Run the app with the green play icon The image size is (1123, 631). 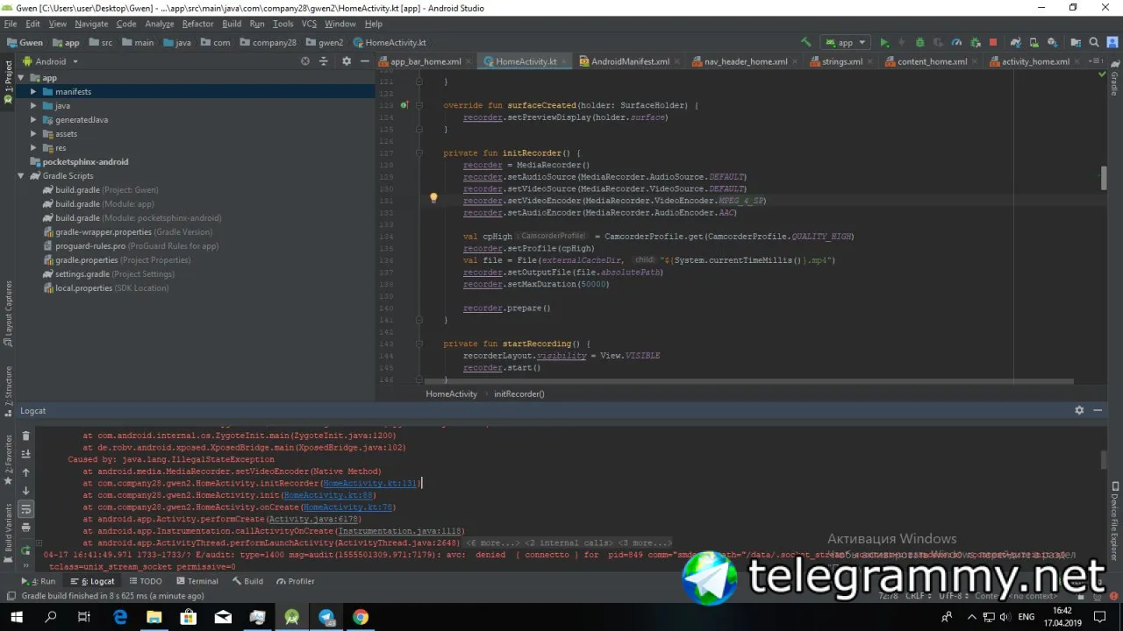pyautogui.click(x=884, y=42)
